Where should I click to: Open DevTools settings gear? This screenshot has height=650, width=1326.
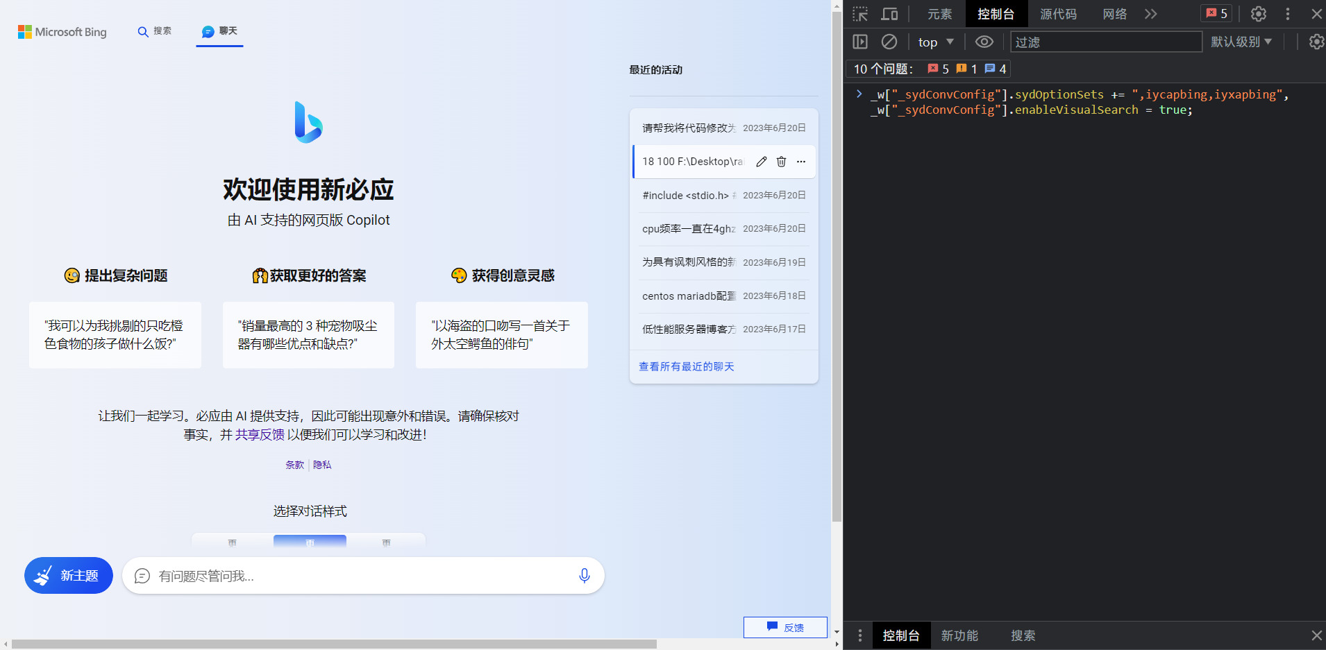coord(1259,14)
